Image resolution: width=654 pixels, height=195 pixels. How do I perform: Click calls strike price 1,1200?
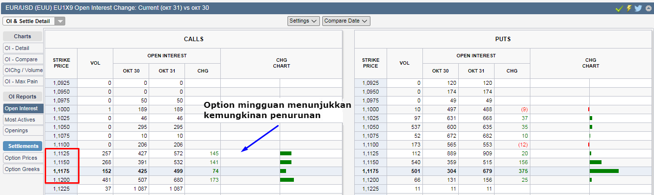pyautogui.click(x=61, y=180)
